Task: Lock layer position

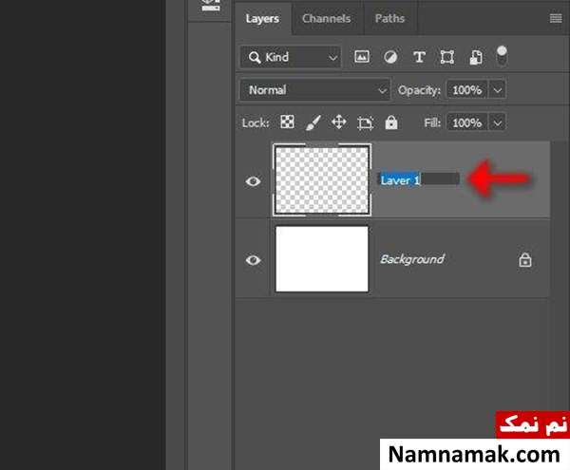Action: pyautogui.click(x=339, y=122)
